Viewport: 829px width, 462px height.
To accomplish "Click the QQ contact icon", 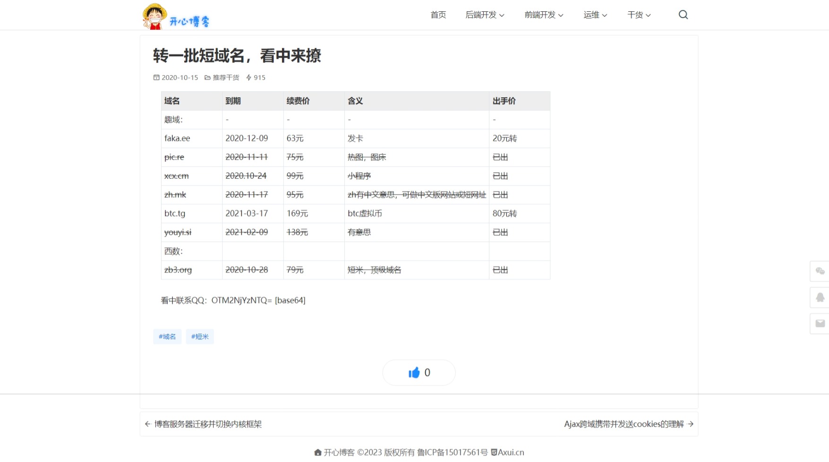I will tap(820, 298).
